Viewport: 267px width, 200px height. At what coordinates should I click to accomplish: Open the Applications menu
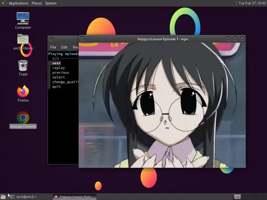coord(19,3)
